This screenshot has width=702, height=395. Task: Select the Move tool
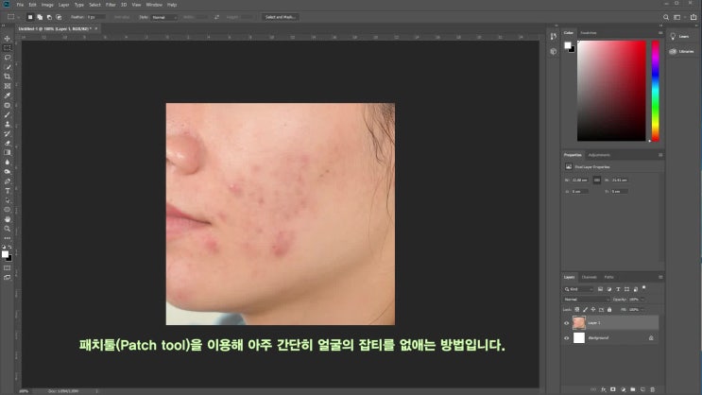[8, 38]
